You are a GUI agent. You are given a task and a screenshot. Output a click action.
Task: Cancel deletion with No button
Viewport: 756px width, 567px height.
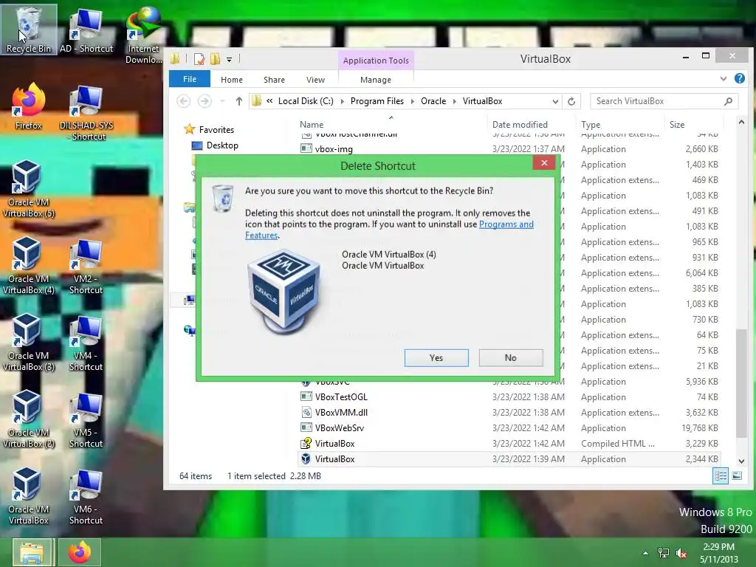pos(511,358)
